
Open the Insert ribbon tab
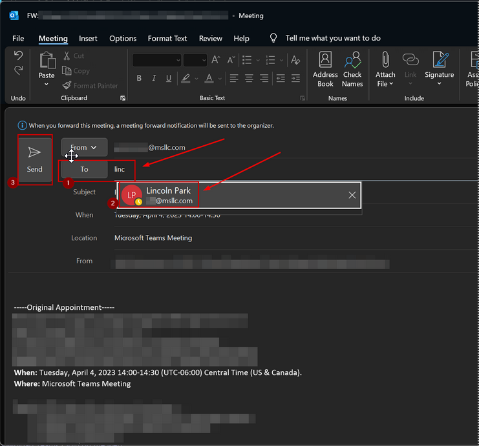88,38
